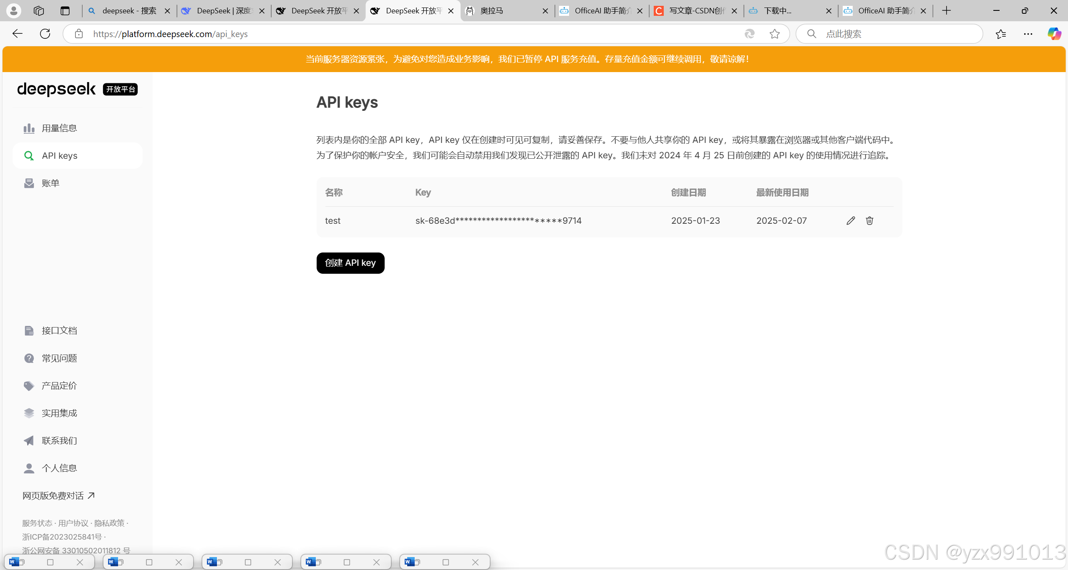Click the favorites star icon in address bar
Image resolution: width=1068 pixels, height=570 pixels.
tap(775, 34)
